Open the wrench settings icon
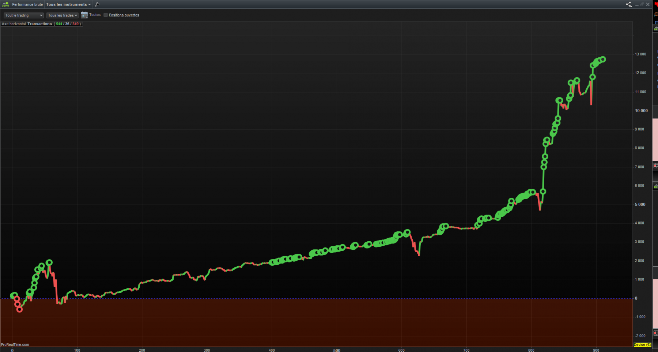 tap(97, 4)
